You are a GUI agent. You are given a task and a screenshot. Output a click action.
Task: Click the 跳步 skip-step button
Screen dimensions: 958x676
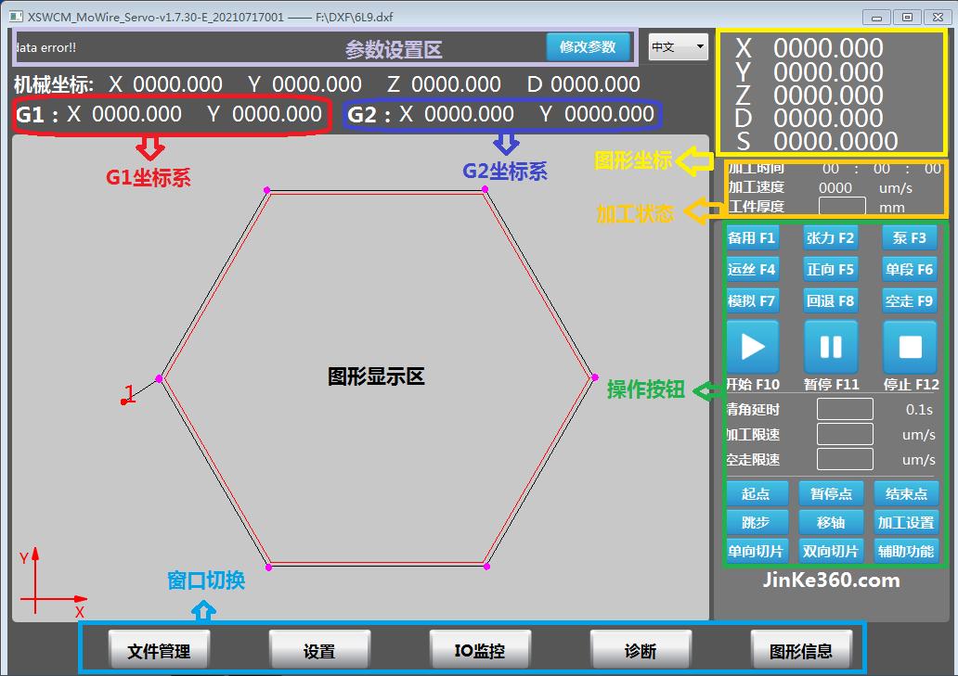757,522
